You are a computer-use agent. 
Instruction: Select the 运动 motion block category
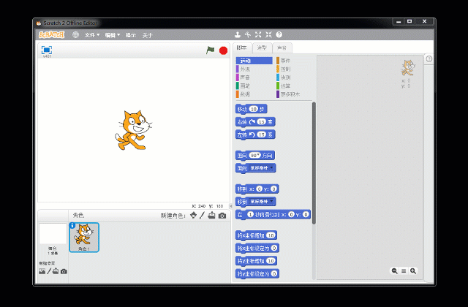pos(254,61)
